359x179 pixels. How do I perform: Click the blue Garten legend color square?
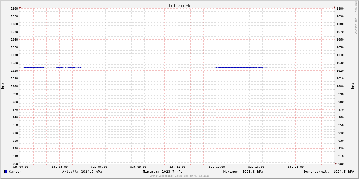6,172
